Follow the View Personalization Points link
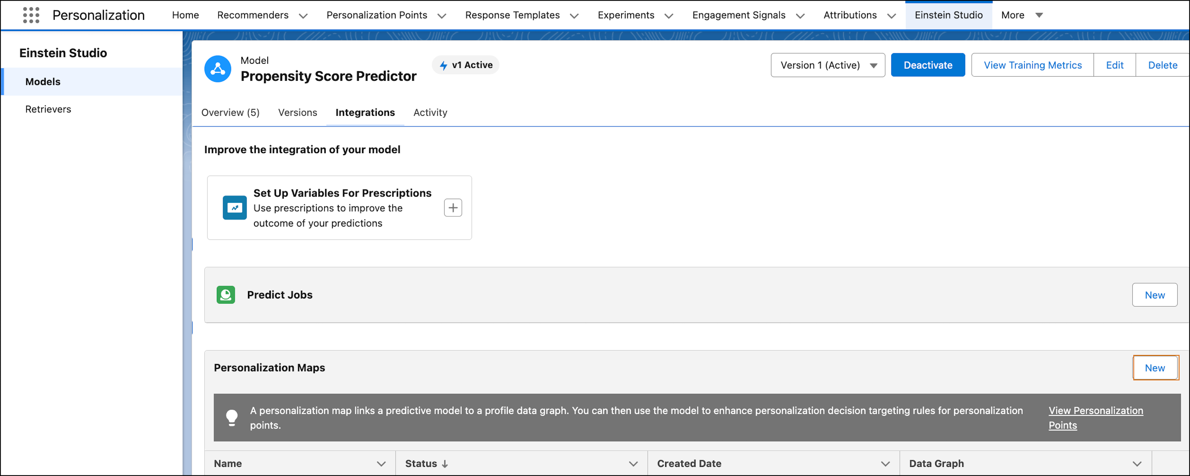Viewport: 1190px width, 476px height. click(x=1095, y=418)
